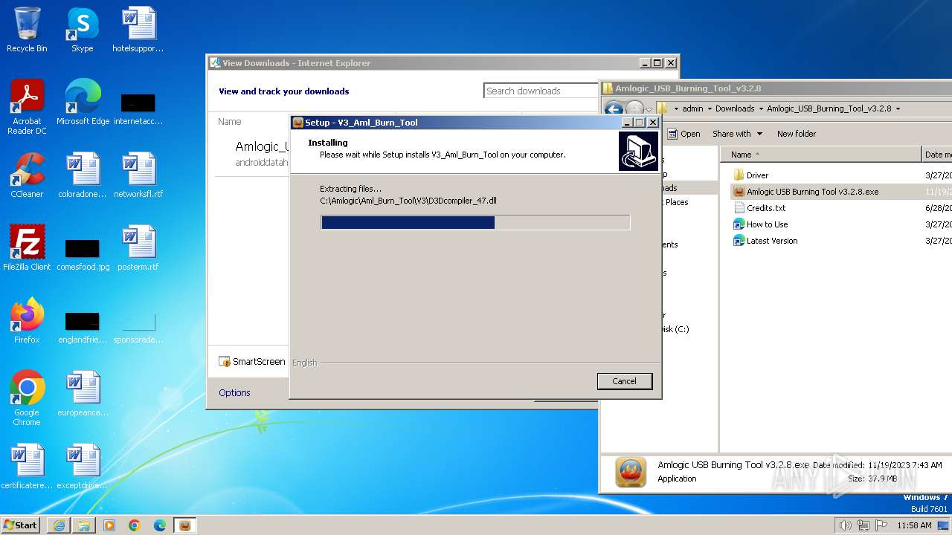Screen dimensions: 952x535
Task: Open certificatere document on desktop
Action: point(27,467)
